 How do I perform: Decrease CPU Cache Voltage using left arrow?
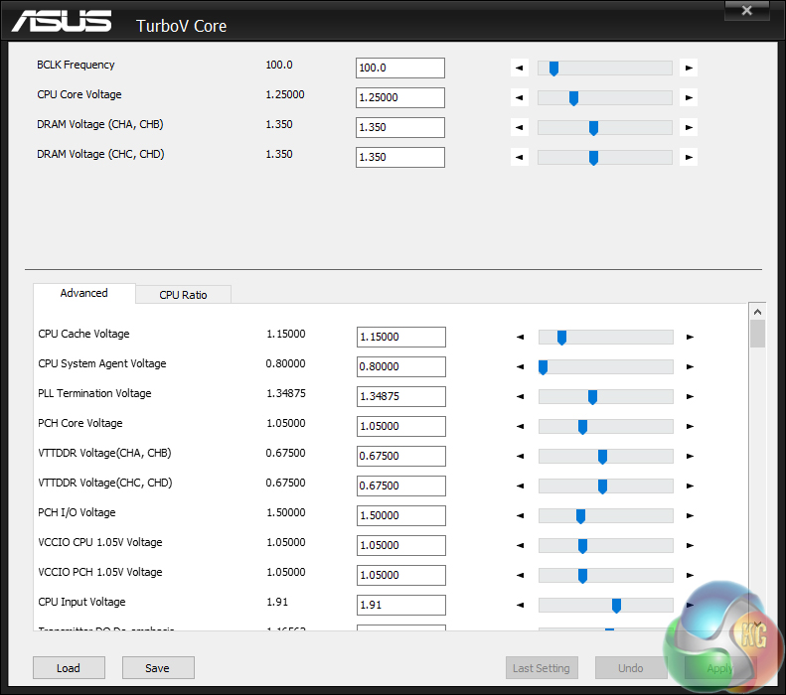pyautogui.click(x=520, y=338)
